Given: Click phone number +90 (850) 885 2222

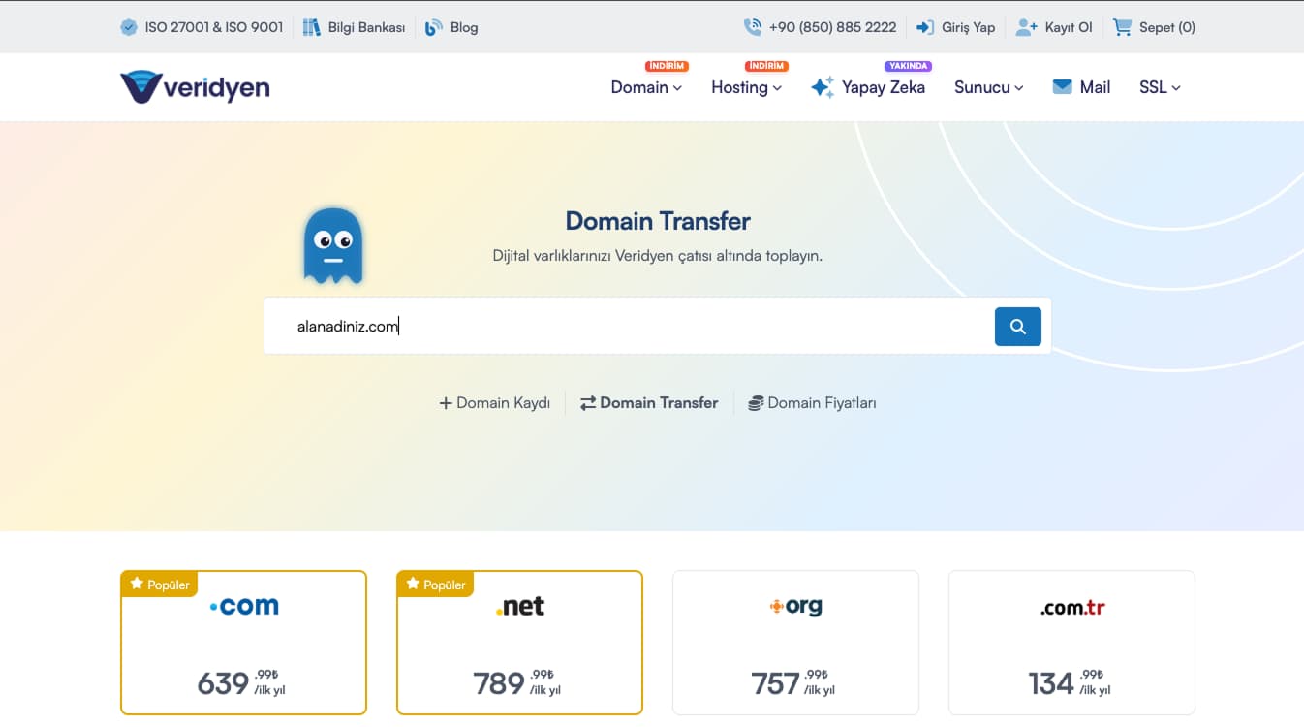Looking at the screenshot, I should click(820, 27).
